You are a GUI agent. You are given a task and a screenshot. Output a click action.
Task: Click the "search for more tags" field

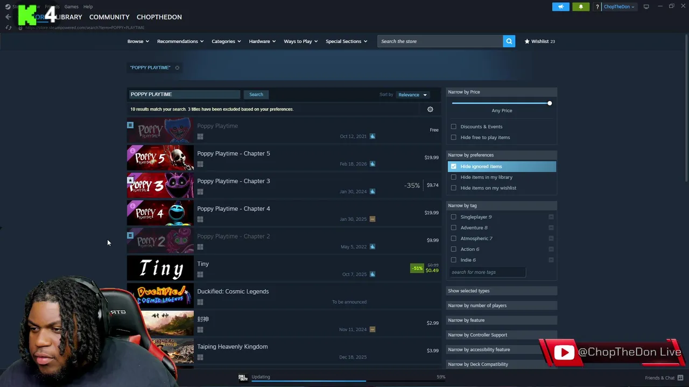click(x=487, y=272)
